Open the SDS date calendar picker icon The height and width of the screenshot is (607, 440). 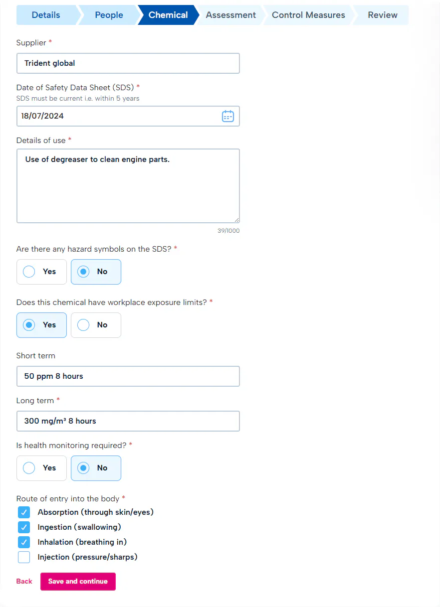227,116
